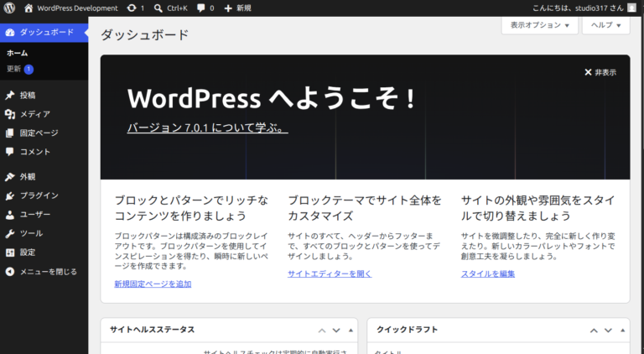Click the updates circular arrows icon
The height and width of the screenshot is (354, 644).
pos(132,8)
